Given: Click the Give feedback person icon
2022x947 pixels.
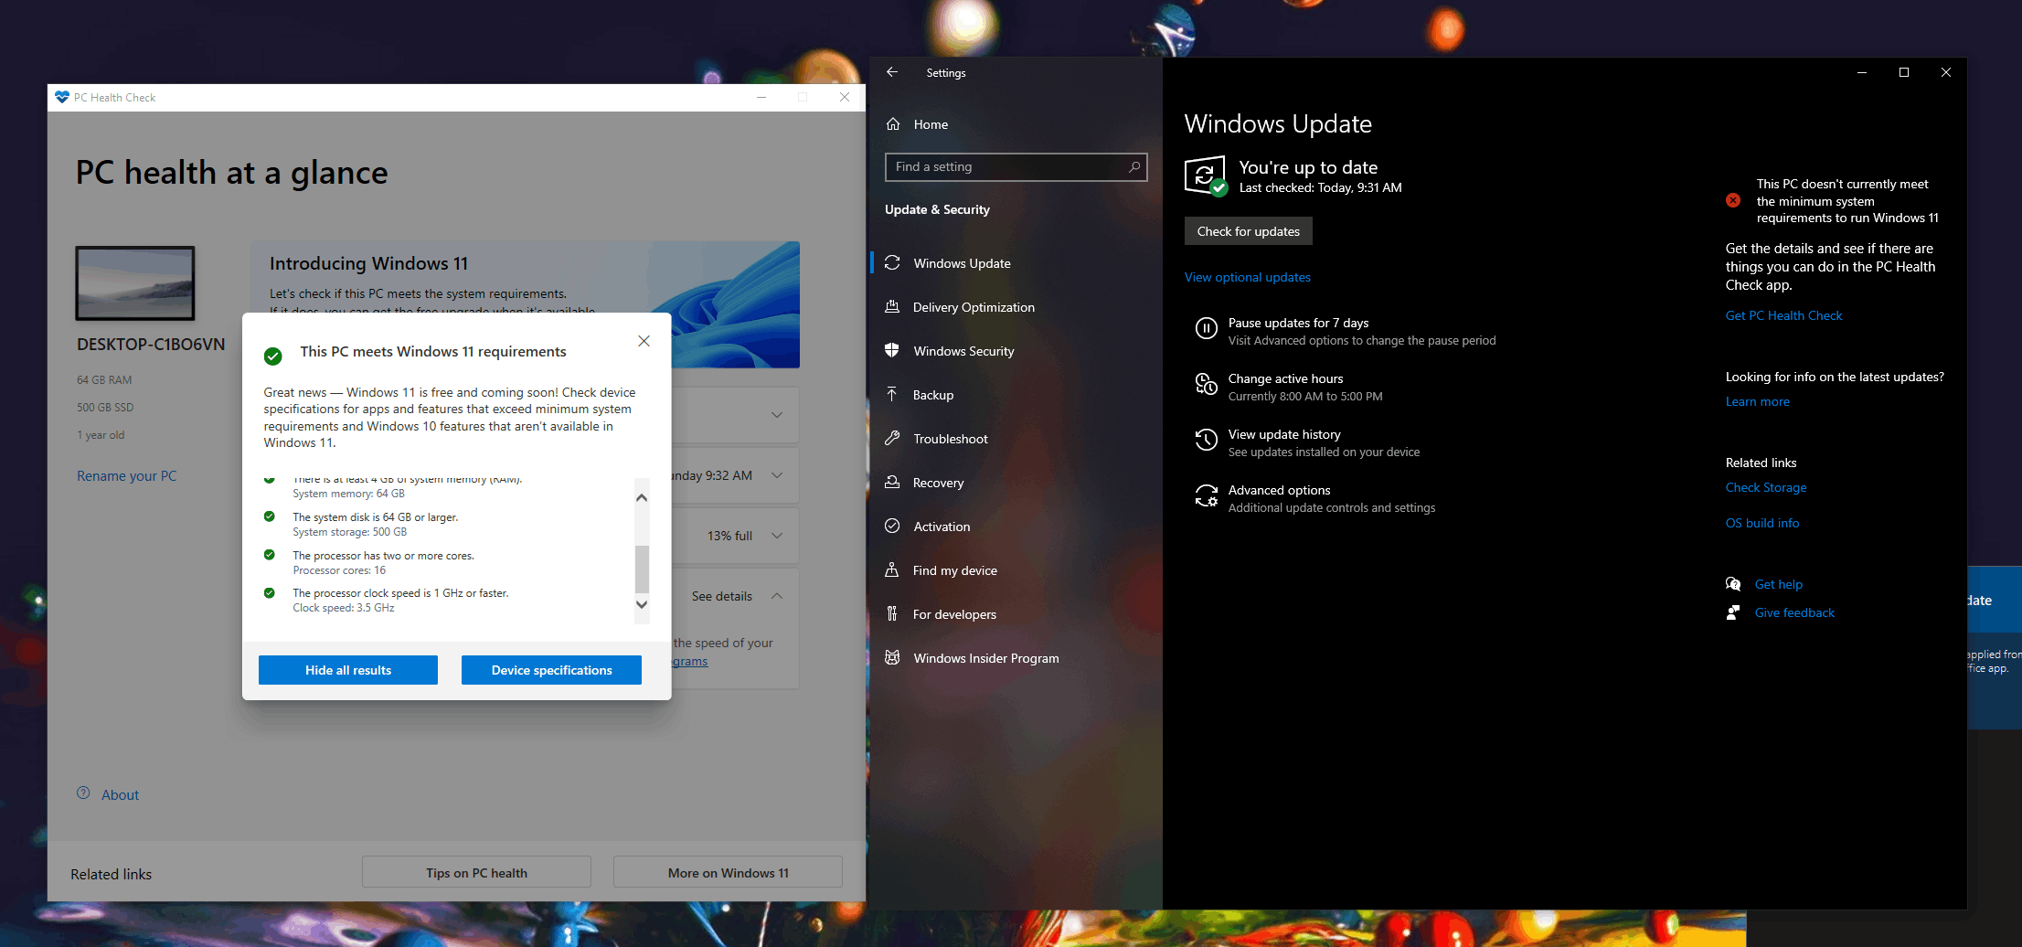Looking at the screenshot, I should coord(1733,612).
